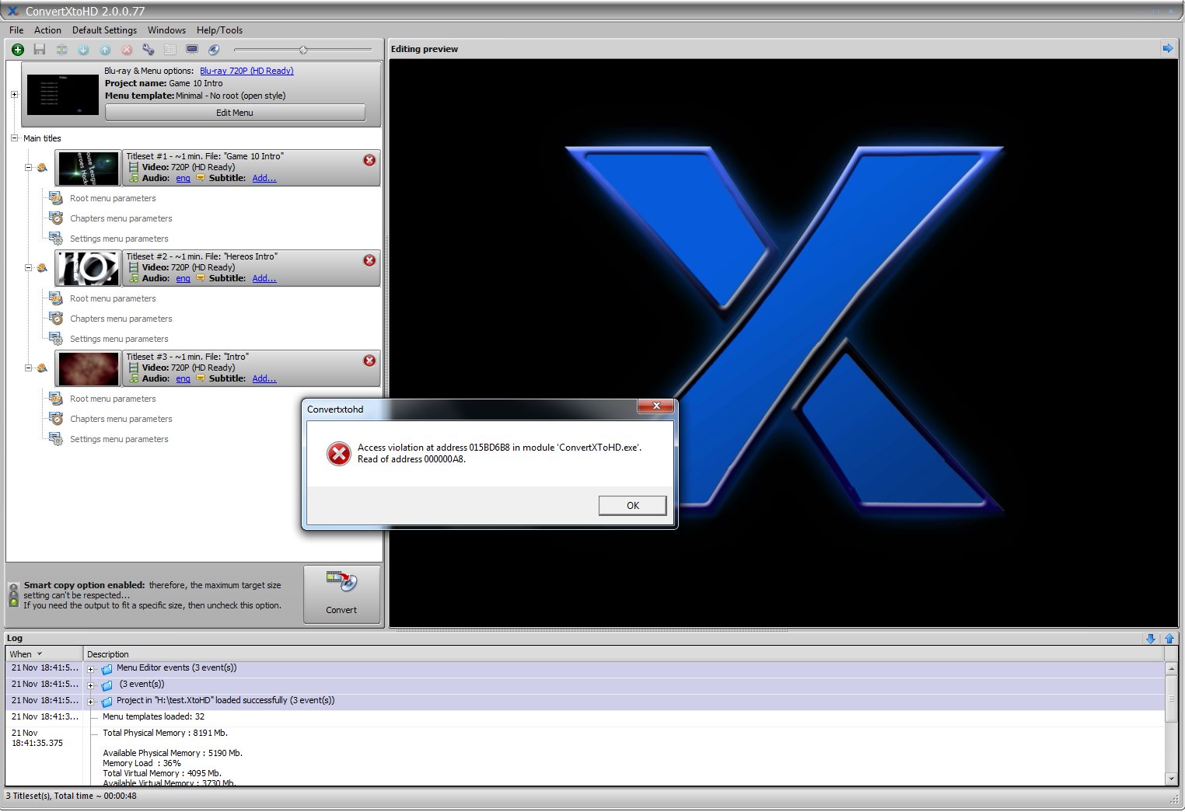Close the Convertxtohd error dialog
This screenshot has width=1185, height=812.
(x=656, y=406)
